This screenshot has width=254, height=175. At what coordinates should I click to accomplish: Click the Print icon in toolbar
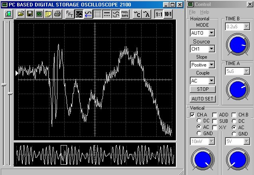(57, 14)
